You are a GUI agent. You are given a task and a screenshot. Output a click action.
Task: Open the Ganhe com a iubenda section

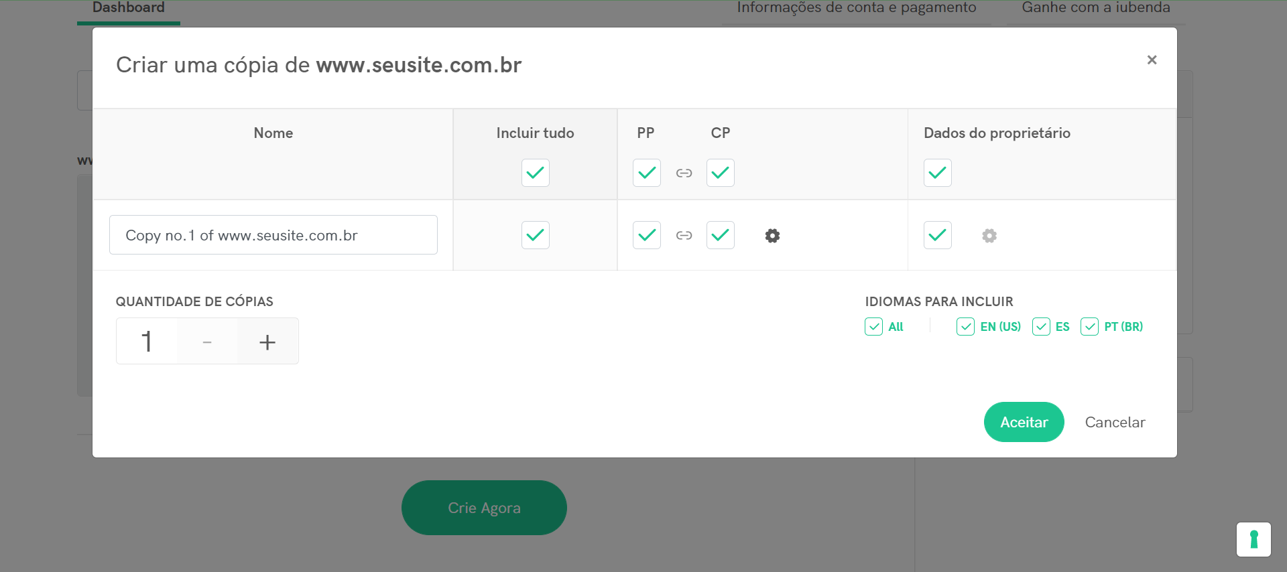pyautogui.click(x=1095, y=8)
